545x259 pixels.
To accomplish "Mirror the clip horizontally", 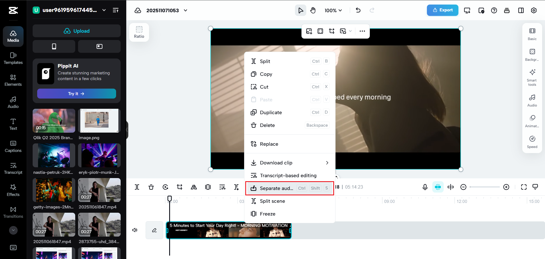I will 194,187.
